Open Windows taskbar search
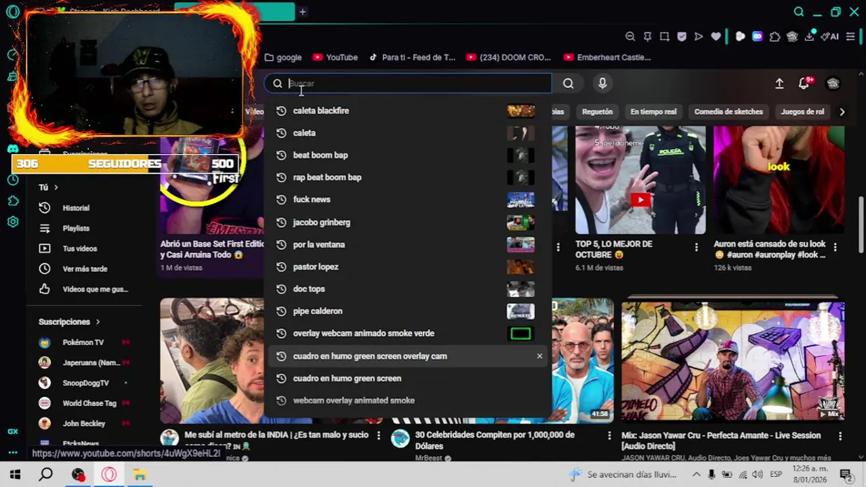 pyautogui.click(x=45, y=474)
